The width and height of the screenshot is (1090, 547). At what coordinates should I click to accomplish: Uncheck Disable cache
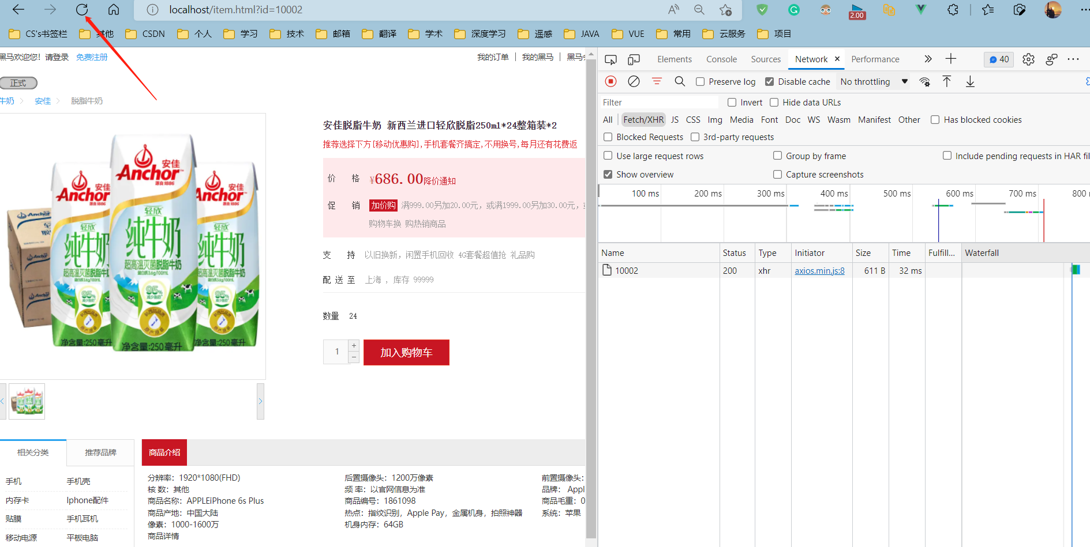[769, 82]
